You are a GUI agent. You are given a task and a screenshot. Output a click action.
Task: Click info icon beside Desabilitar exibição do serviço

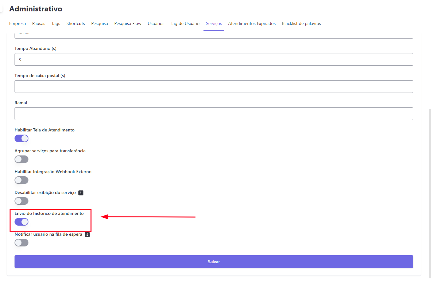point(81,193)
